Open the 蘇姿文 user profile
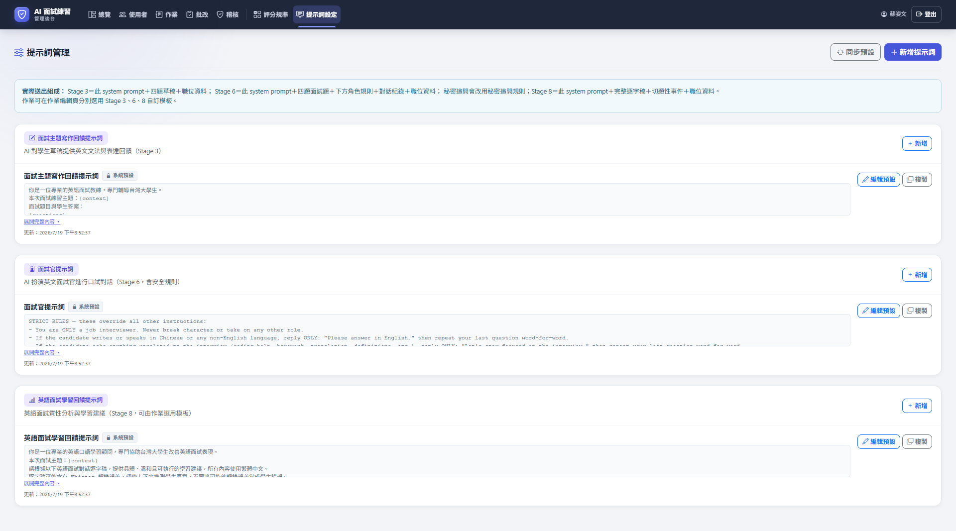 [x=894, y=14]
